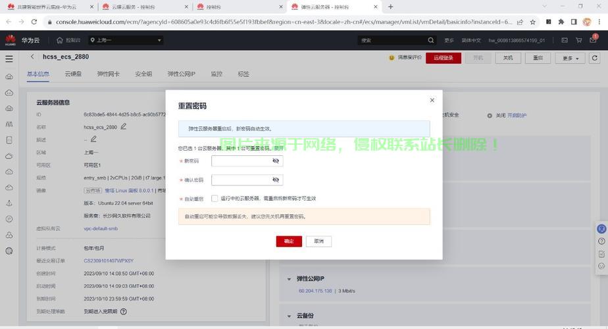Switch to the monitoring tab
Viewport: 608px width, 329px height.
click(216, 74)
